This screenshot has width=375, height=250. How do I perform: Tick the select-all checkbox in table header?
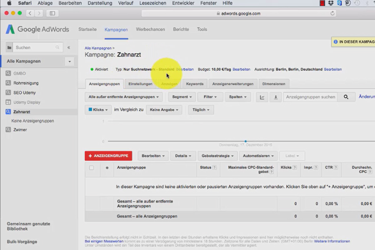coord(92,168)
